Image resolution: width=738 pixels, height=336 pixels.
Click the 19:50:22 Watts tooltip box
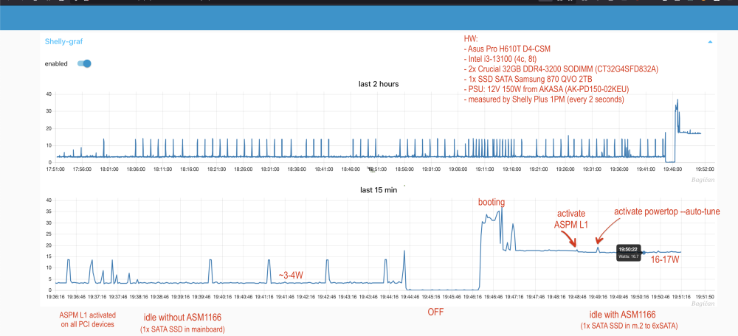(629, 253)
